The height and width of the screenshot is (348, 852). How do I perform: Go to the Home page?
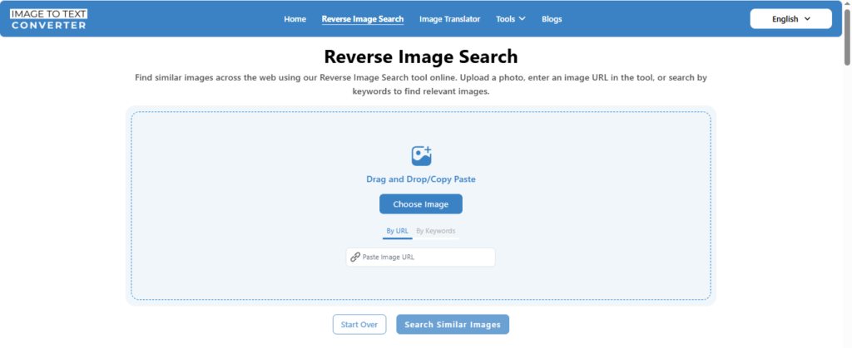pos(295,19)
